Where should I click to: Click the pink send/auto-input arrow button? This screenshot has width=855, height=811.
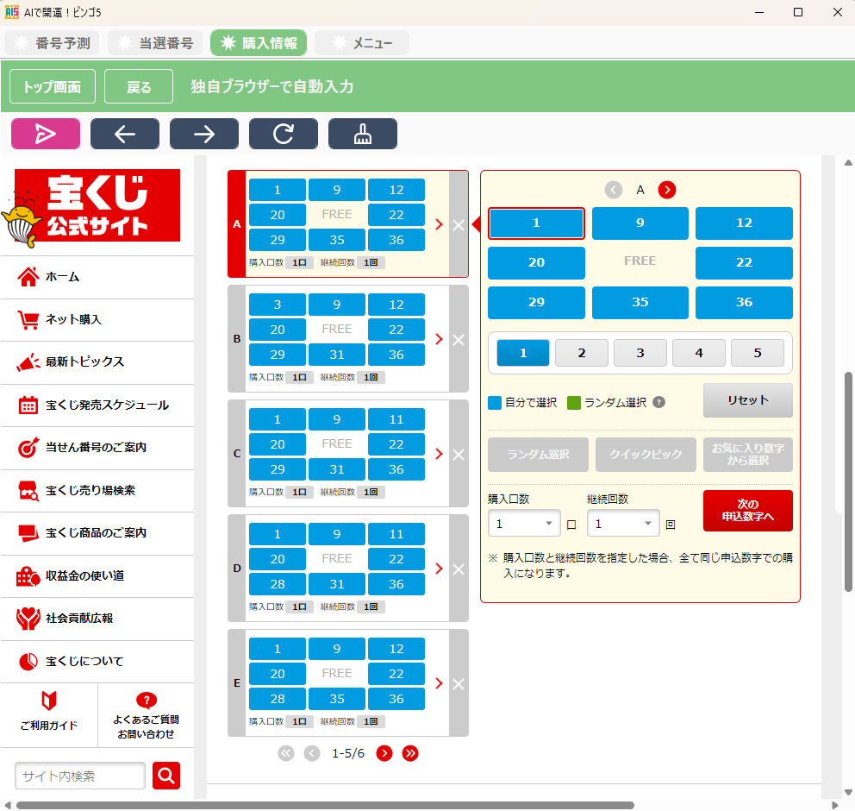tap(46, 134)
